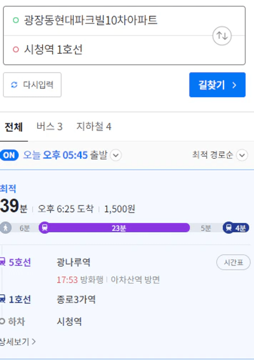
Task: Click the 5호선 train icon in the route steps
Action: click(x=2, y=262)
